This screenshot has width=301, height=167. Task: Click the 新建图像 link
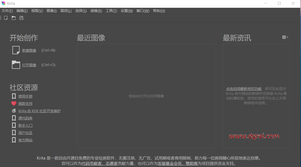click(x=29, y=50)
